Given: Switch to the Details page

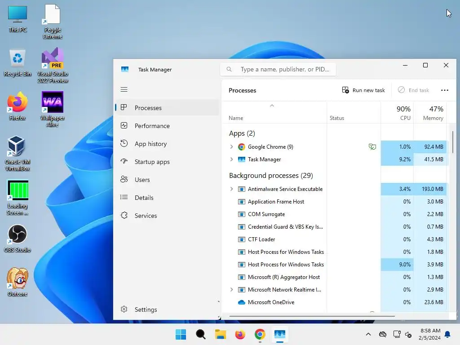Looking at the screenshot, I should tap(168, 198).
